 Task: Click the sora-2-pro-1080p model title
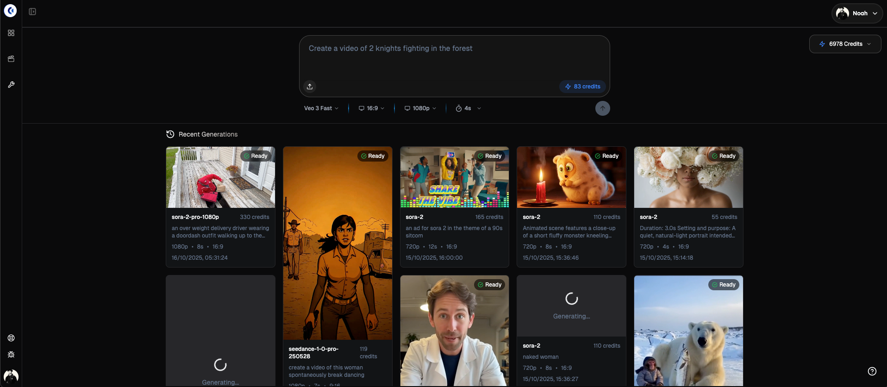pyautogui.click(x=195, y=217)
